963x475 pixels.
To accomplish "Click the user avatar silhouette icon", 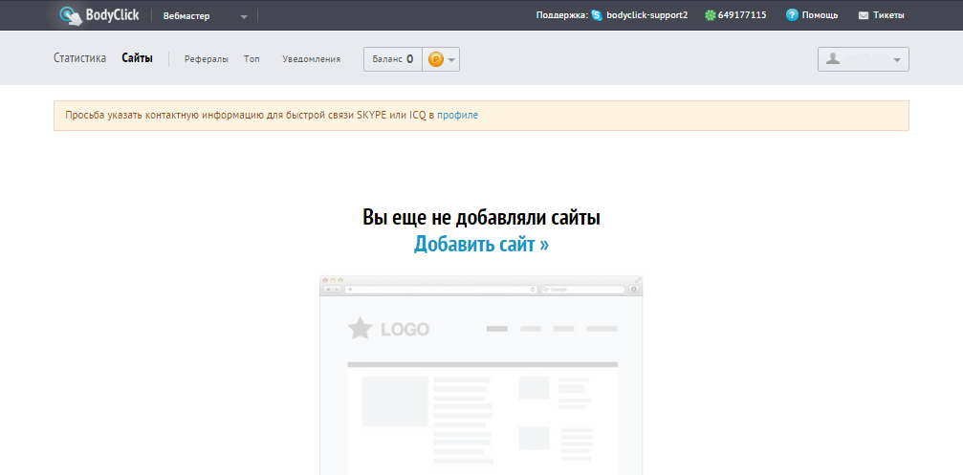I will pyautogui.click(x=833, y=59).
